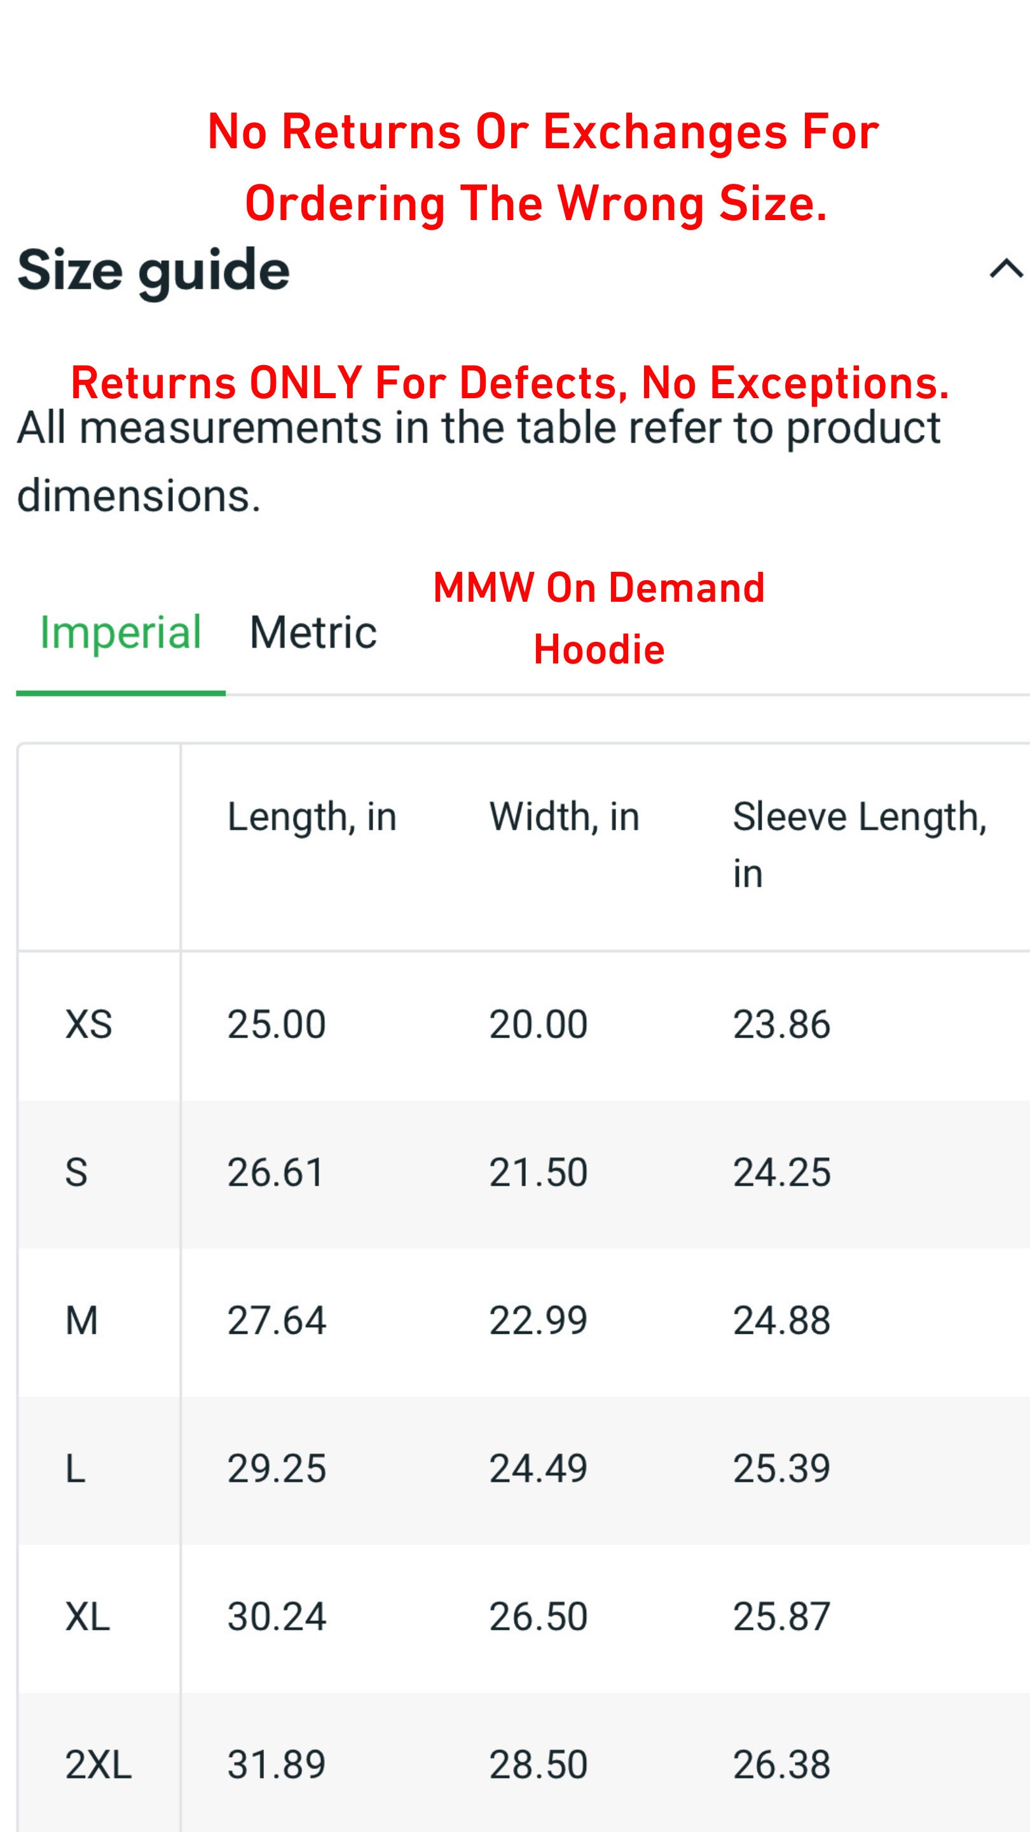Click the 2XL sleeve length value 26.38
This screenshot has height=1832, width=1030.
coord(782,1765)
